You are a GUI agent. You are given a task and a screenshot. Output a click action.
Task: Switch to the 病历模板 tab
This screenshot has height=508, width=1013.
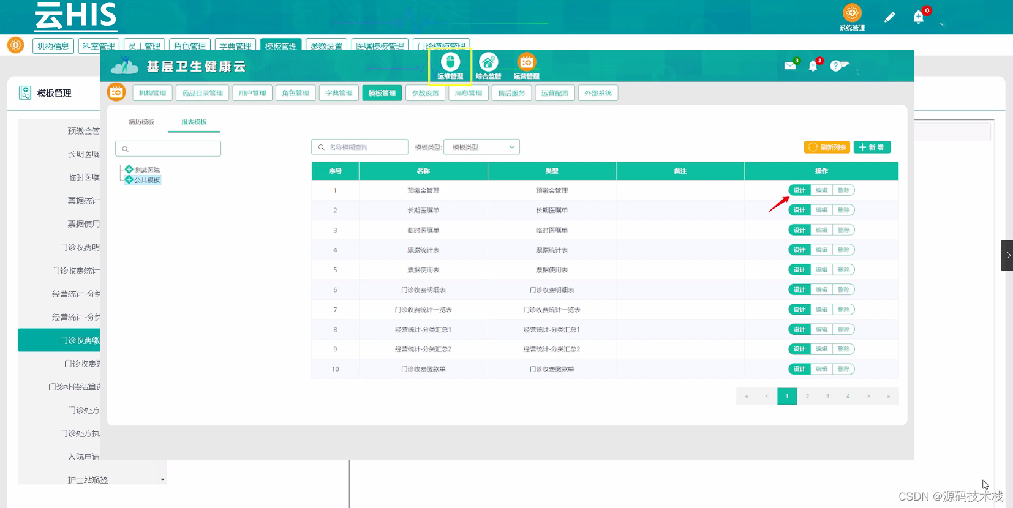tap(141, 122)
